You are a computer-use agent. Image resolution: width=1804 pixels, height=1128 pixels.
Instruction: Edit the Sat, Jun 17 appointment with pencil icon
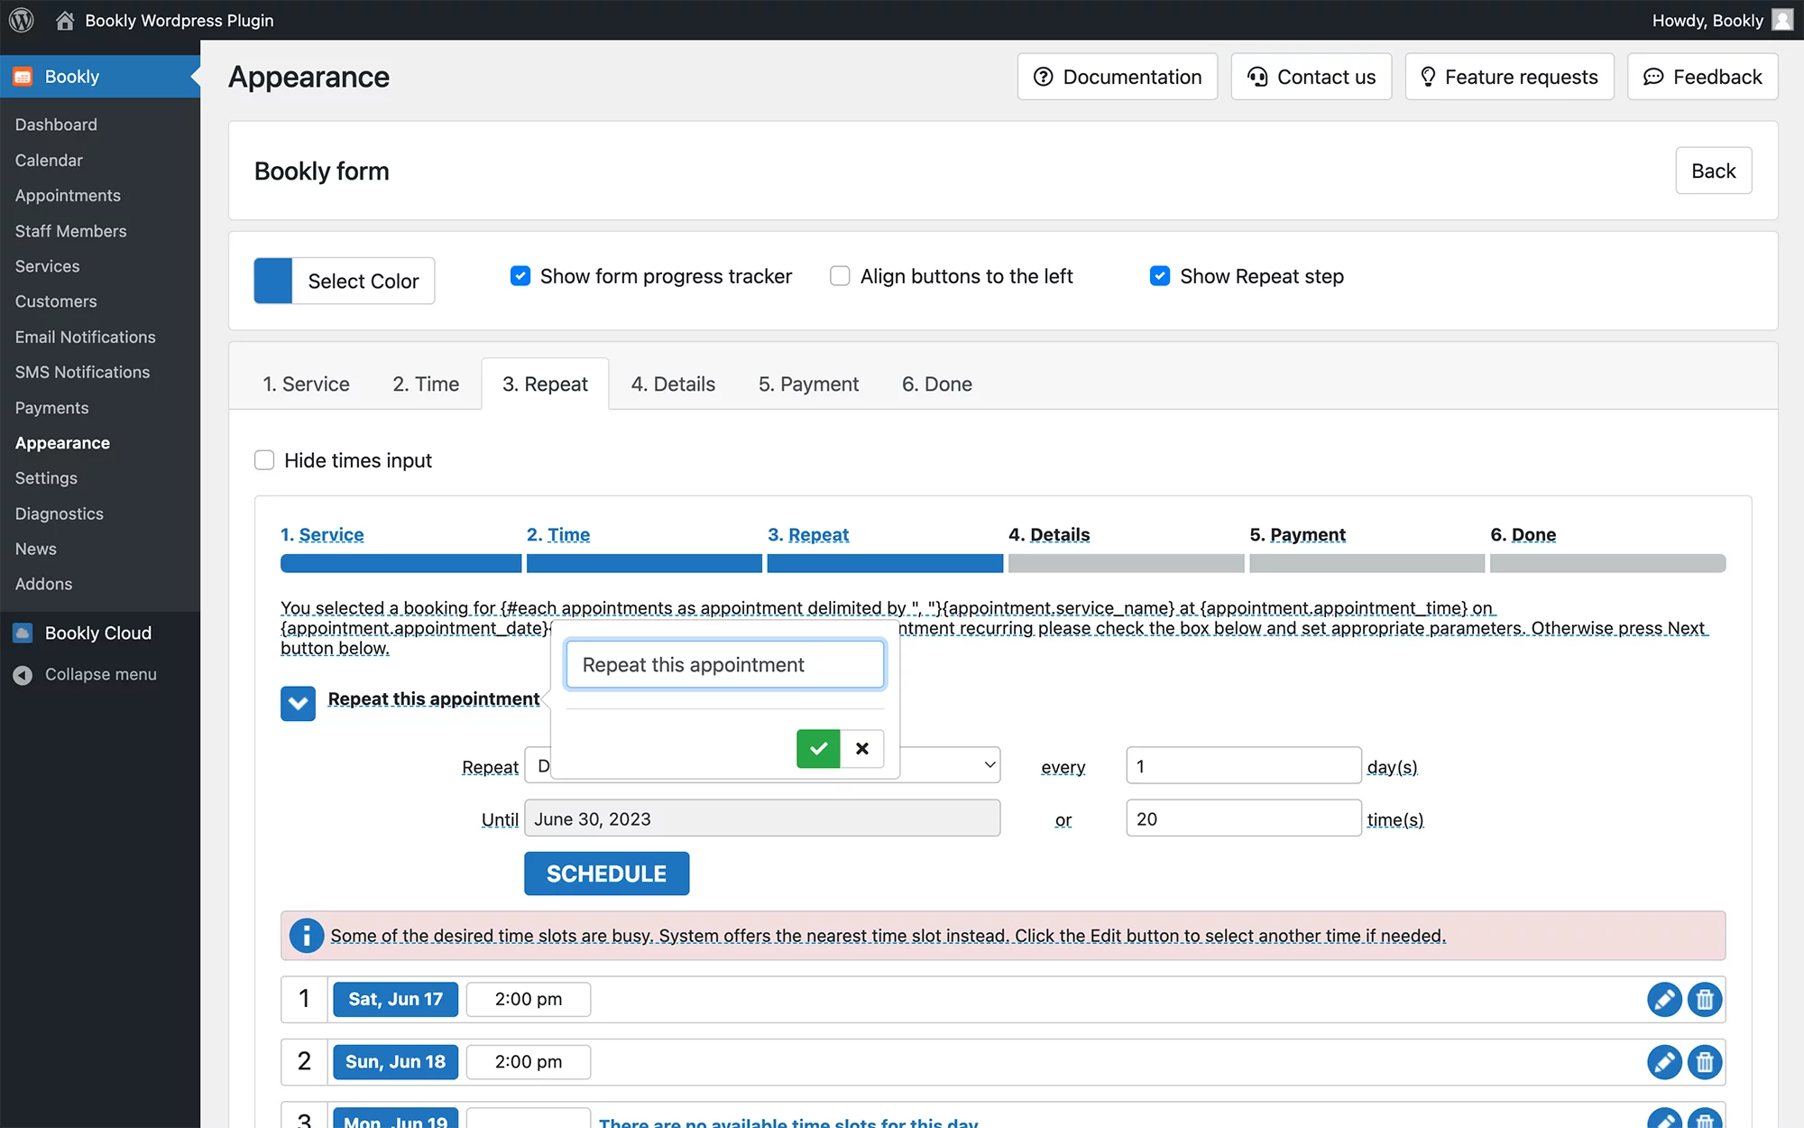click(1664, 999)
